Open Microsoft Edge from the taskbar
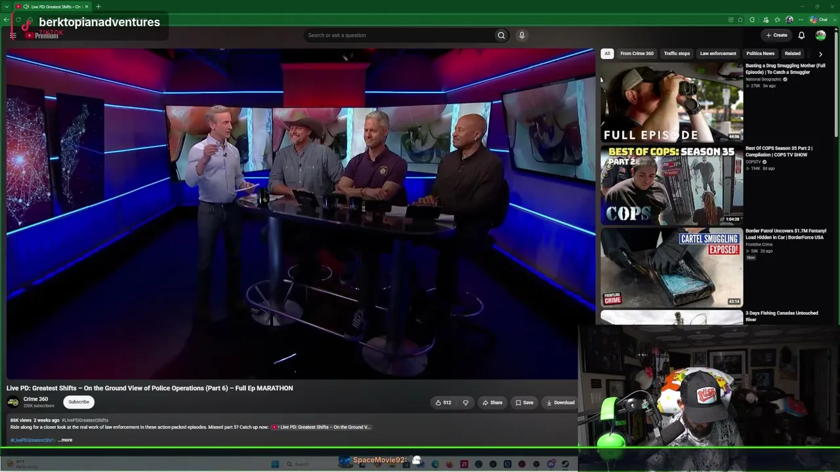 435,464
